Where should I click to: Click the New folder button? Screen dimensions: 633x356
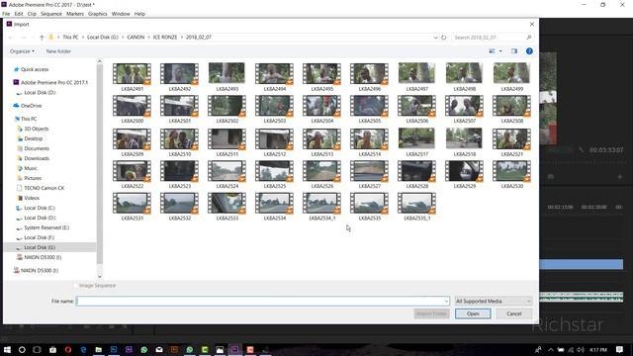click(58, 51)
